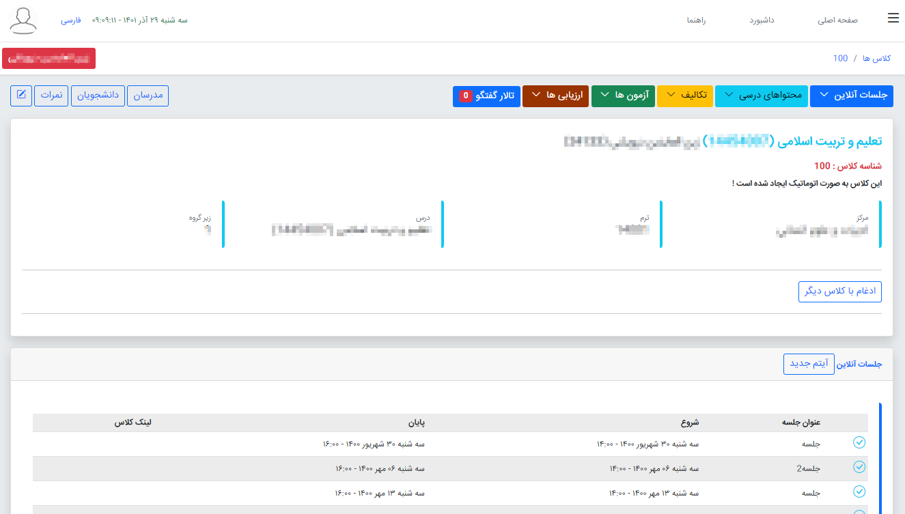The height and width of the screenshot is (514, 905).
Task: Click check-circle icon beside جلسه2 row
Action: pos(859,468)
